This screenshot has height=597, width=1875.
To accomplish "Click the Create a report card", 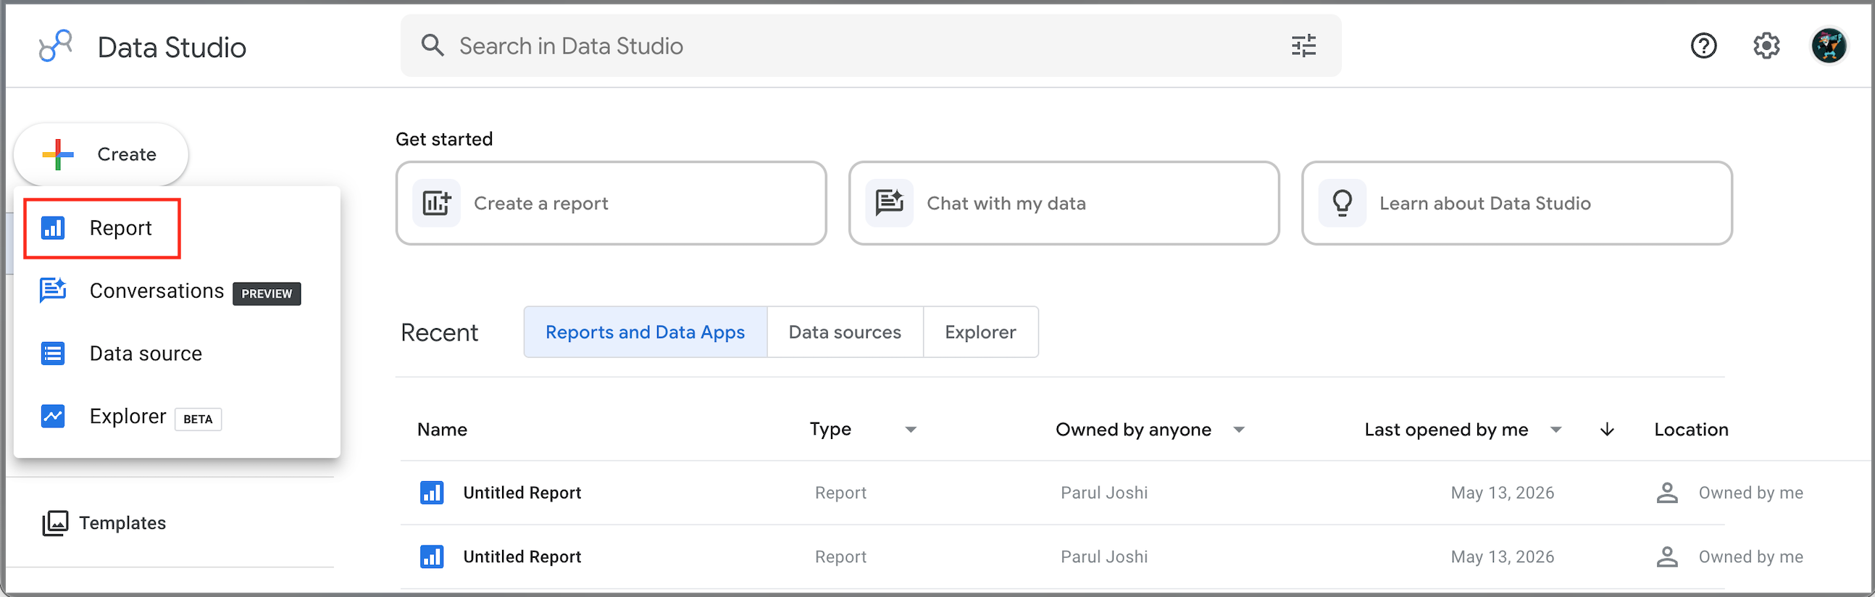I will pos(611,203).
